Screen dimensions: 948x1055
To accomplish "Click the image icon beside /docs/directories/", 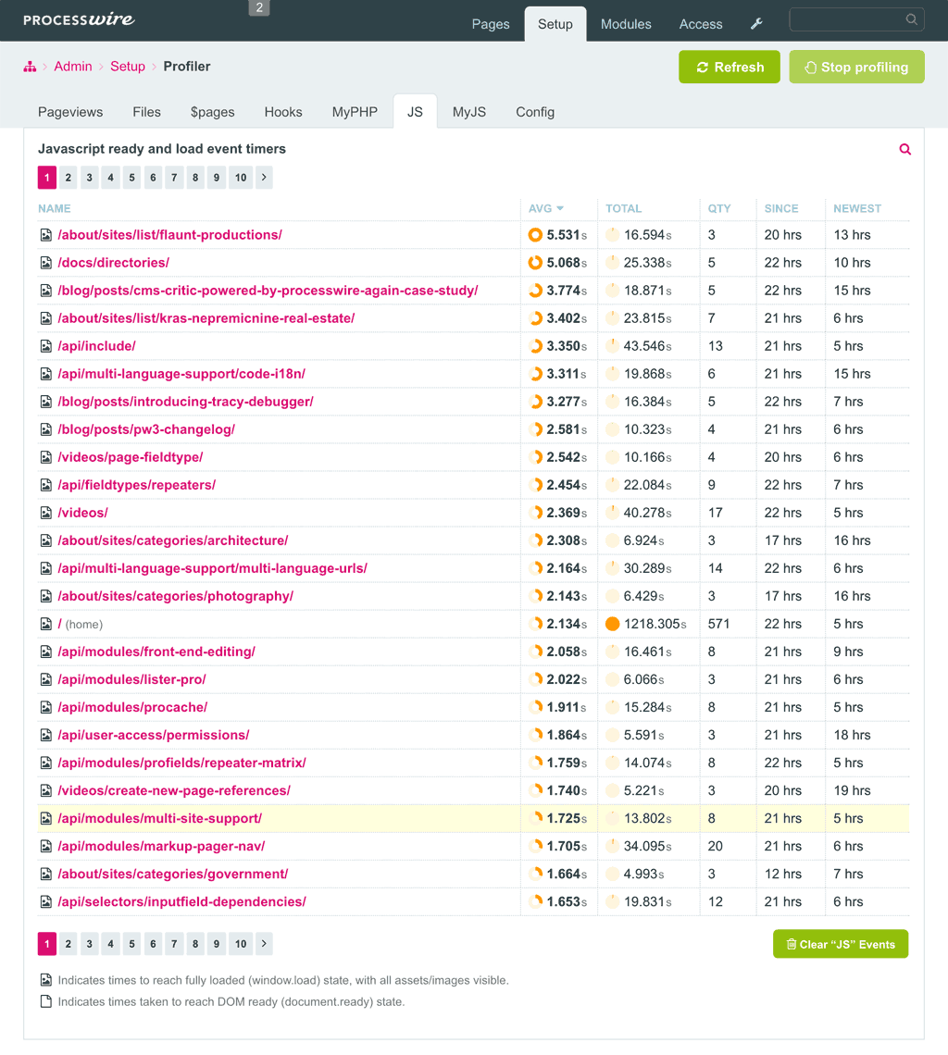I will [x=45, y=263].
